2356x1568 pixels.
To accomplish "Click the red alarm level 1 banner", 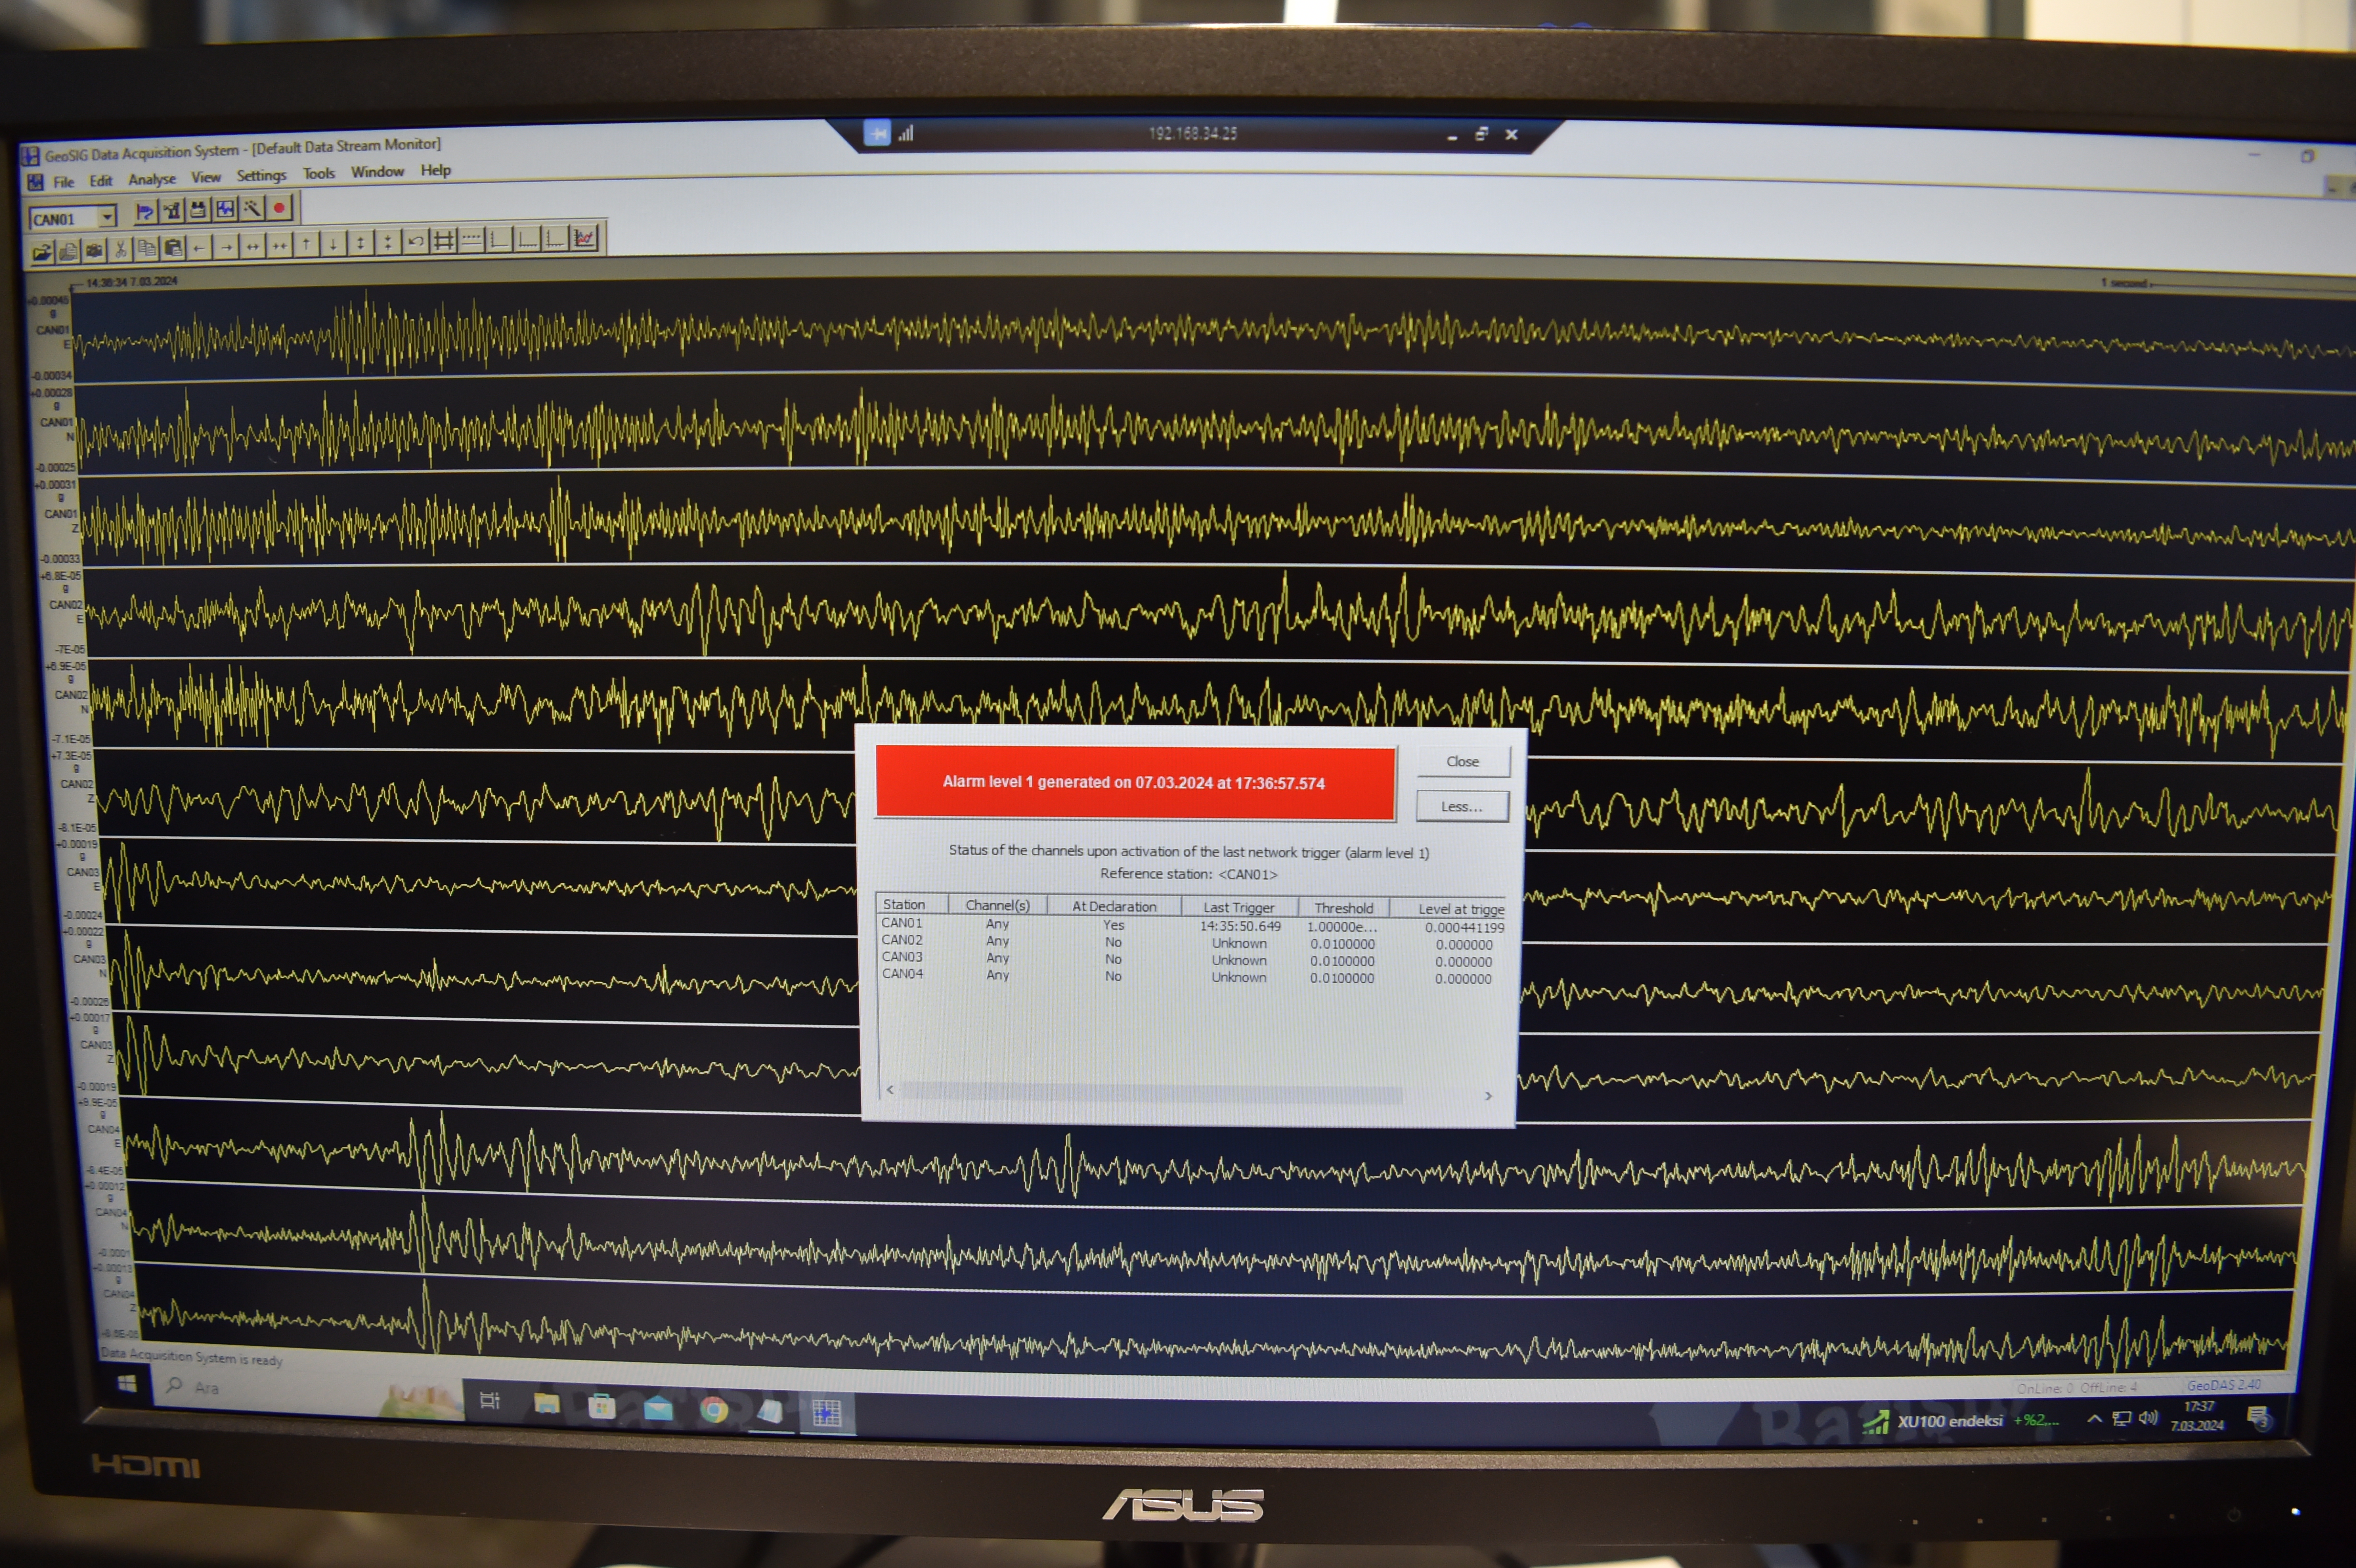I will pyautogui.click(x=1134, y=783).
